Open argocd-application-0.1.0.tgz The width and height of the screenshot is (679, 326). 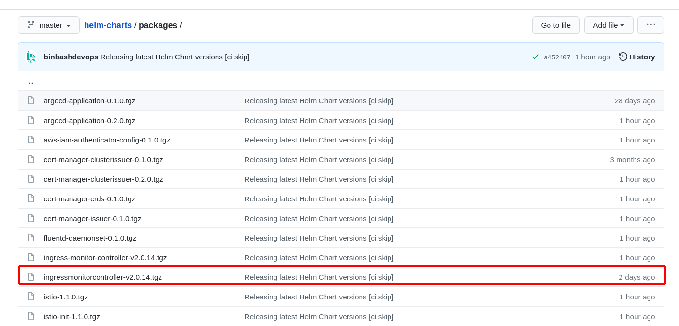pyautogui.click(x=89, y=101)
